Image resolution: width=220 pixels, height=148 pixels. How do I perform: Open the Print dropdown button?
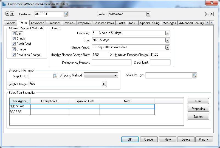point(204,140)
